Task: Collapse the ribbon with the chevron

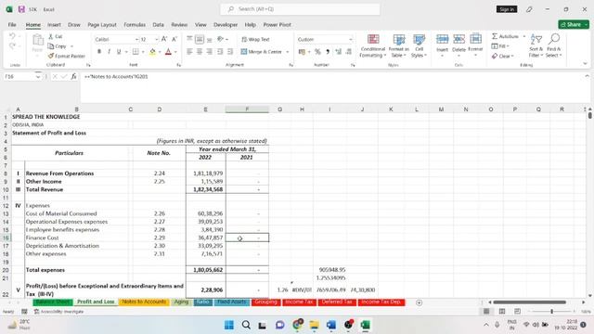Action: (586, 64)
